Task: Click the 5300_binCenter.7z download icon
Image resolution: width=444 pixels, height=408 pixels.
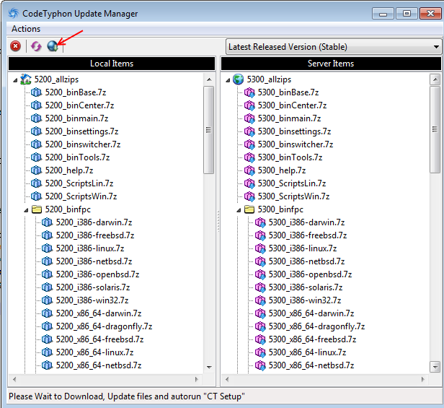Action: [249, 105]
